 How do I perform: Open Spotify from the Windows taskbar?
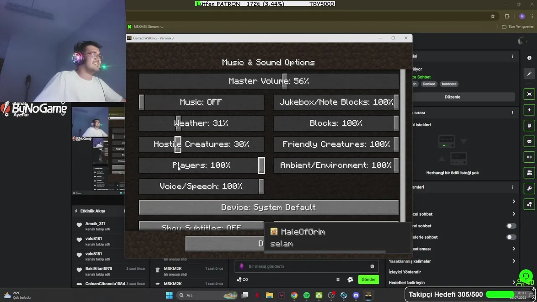pyautogui.click(x=306, y=295)
